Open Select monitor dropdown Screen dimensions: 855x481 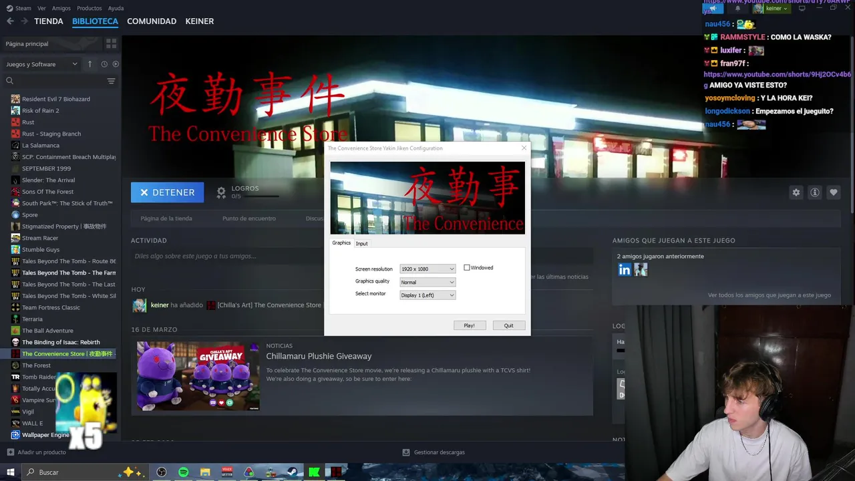(x=427, y=295)
